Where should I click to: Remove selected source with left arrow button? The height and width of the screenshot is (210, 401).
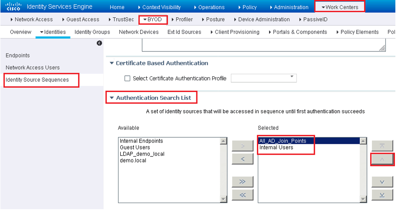pyautogui.click(x=242, y=159)
